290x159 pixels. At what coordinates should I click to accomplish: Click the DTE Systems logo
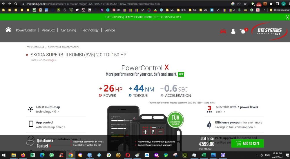pyautogui.click(x=269, y=31)
